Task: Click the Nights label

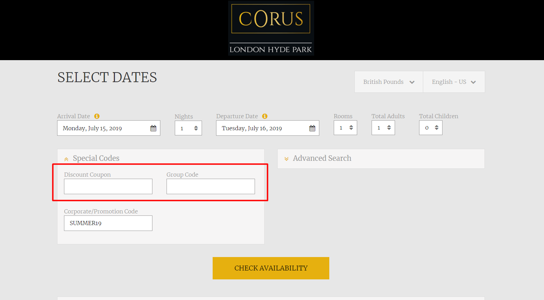Action: pos(184,116)
